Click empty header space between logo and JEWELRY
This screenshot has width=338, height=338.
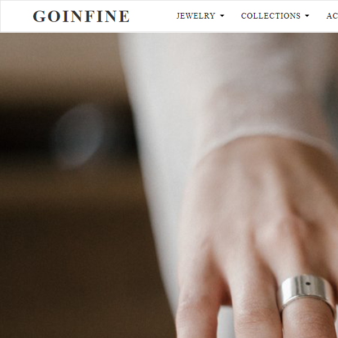[x=153, y=16]
